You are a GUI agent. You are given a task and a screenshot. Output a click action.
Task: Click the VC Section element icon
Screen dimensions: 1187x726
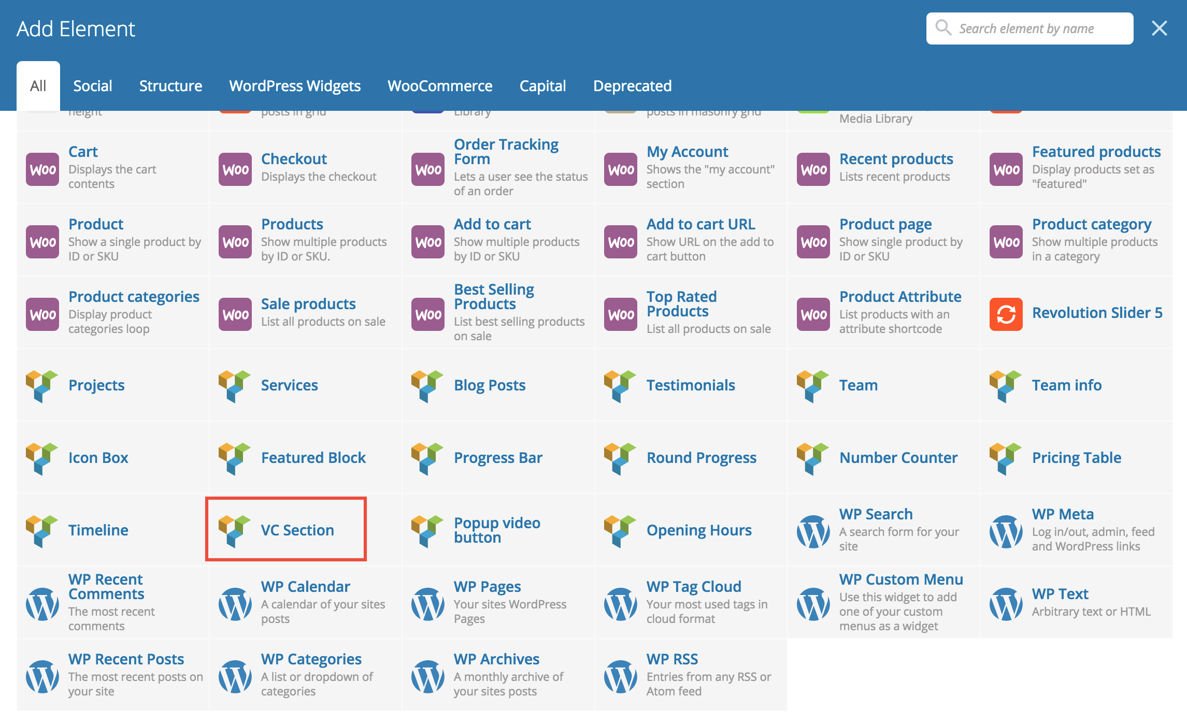coord(235,530)
